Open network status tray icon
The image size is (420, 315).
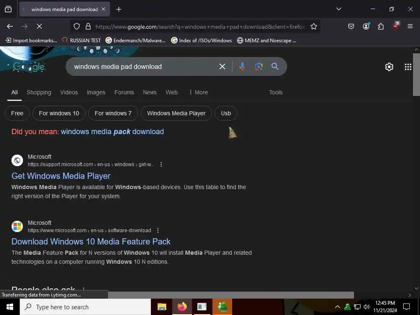coord(357,307)
